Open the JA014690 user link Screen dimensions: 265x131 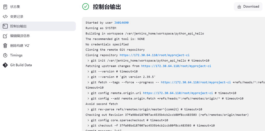[x=121, y=23]
